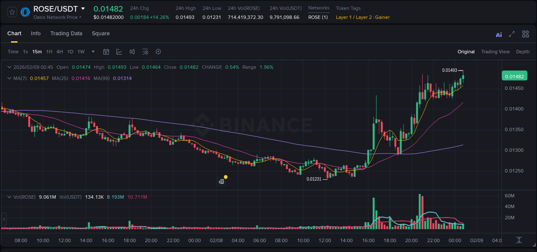The width and height of the screenshot is (537, 252).
Task: Open the AI chart analysis icon
Action: pyautogui.click(x=499, y=34)
